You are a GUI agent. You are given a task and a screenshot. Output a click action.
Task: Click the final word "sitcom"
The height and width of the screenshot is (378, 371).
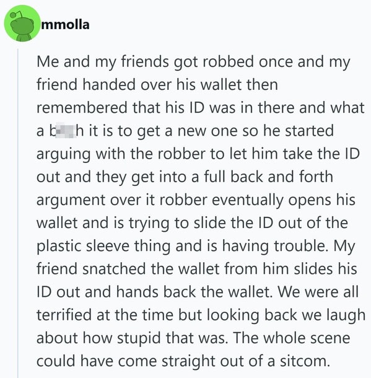click(x=304, y=362)
